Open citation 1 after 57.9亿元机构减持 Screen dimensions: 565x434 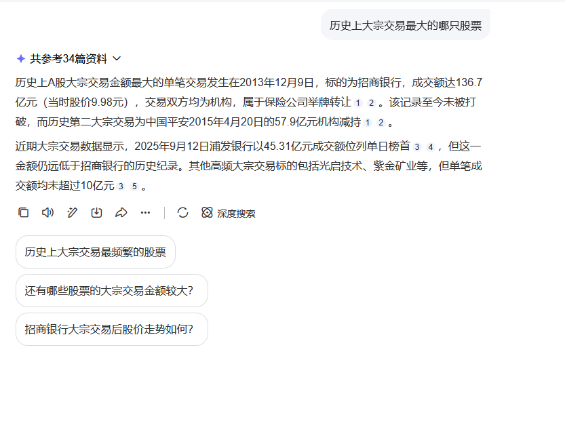point(368,123)
